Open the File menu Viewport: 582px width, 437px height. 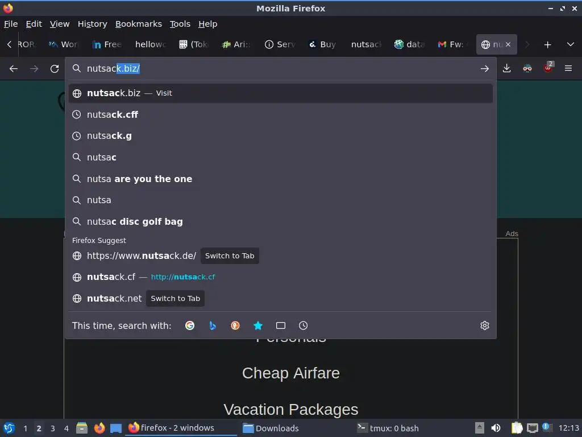click(11, 24)
